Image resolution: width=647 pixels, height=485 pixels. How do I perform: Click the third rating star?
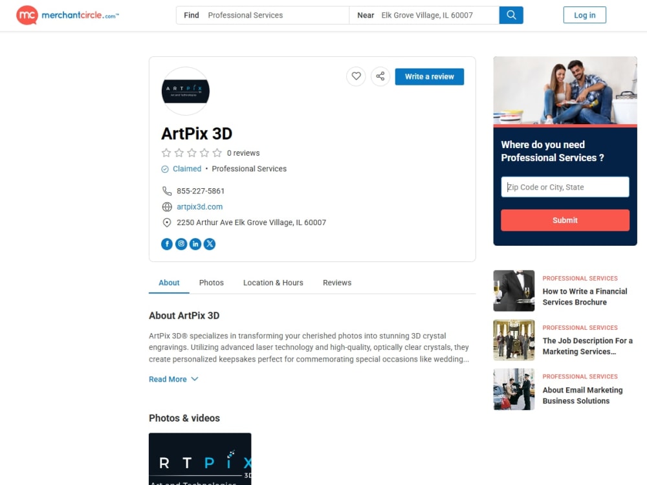192,153
